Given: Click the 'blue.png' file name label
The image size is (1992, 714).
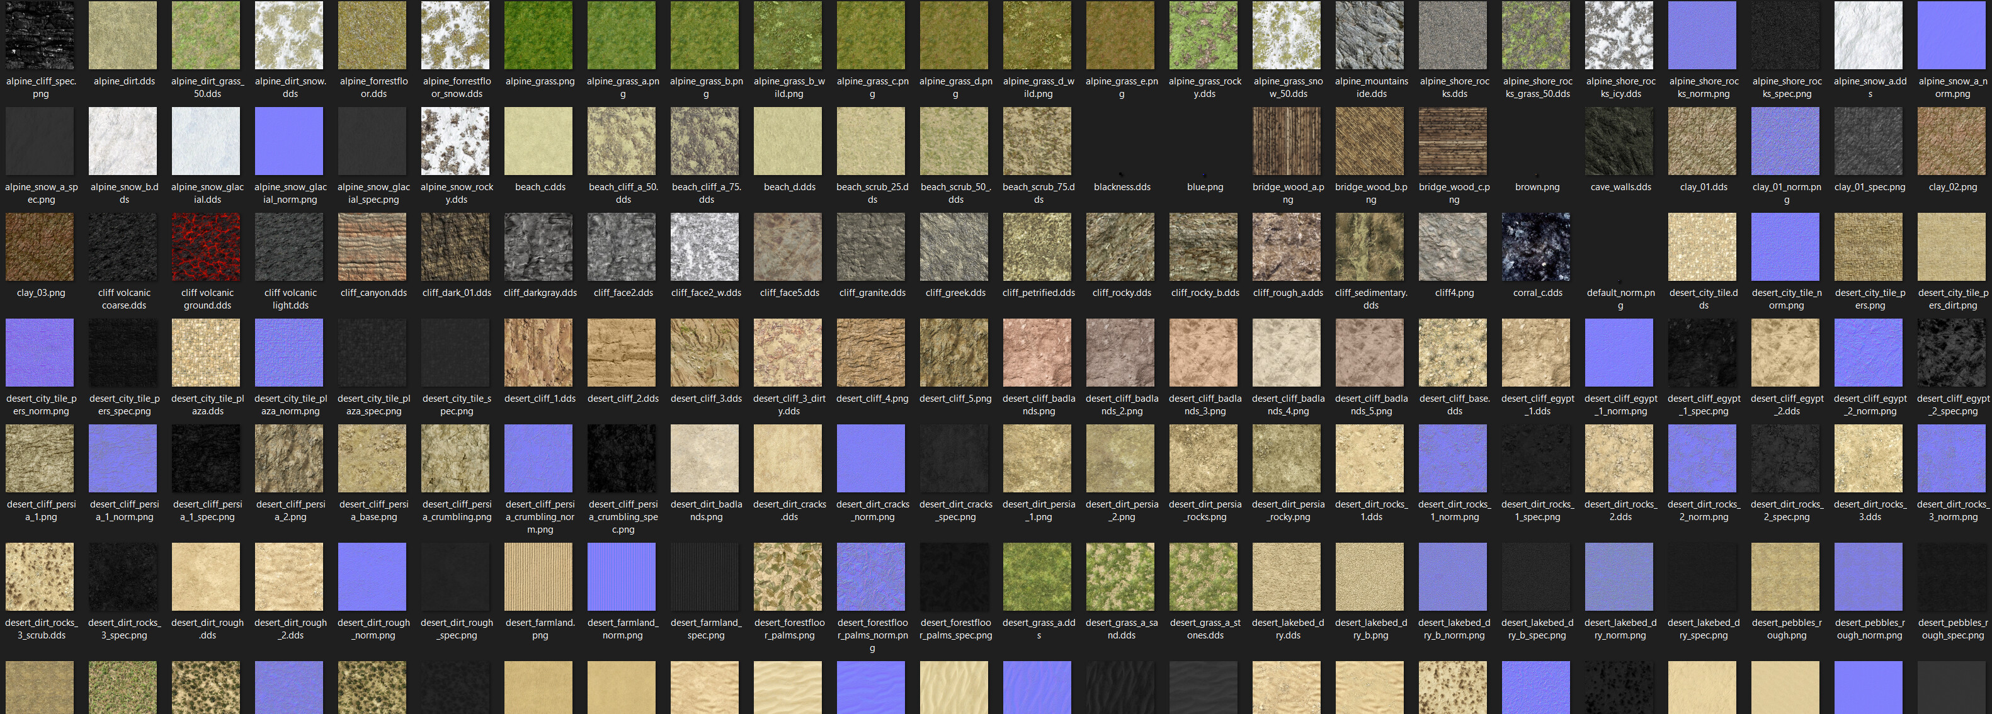Looking at the screenshot, I should click(x=1205, y=187).
